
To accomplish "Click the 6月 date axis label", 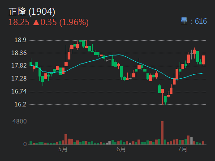I will tap(121, 149).
